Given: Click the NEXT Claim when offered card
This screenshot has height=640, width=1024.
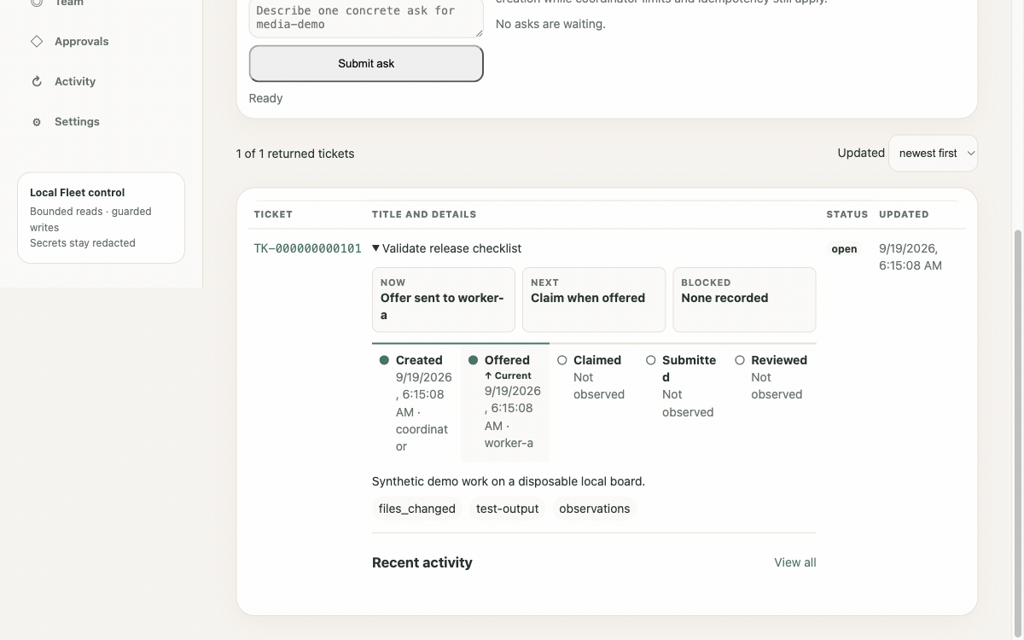Looking at the screenshot, I should tap(594, 300).
